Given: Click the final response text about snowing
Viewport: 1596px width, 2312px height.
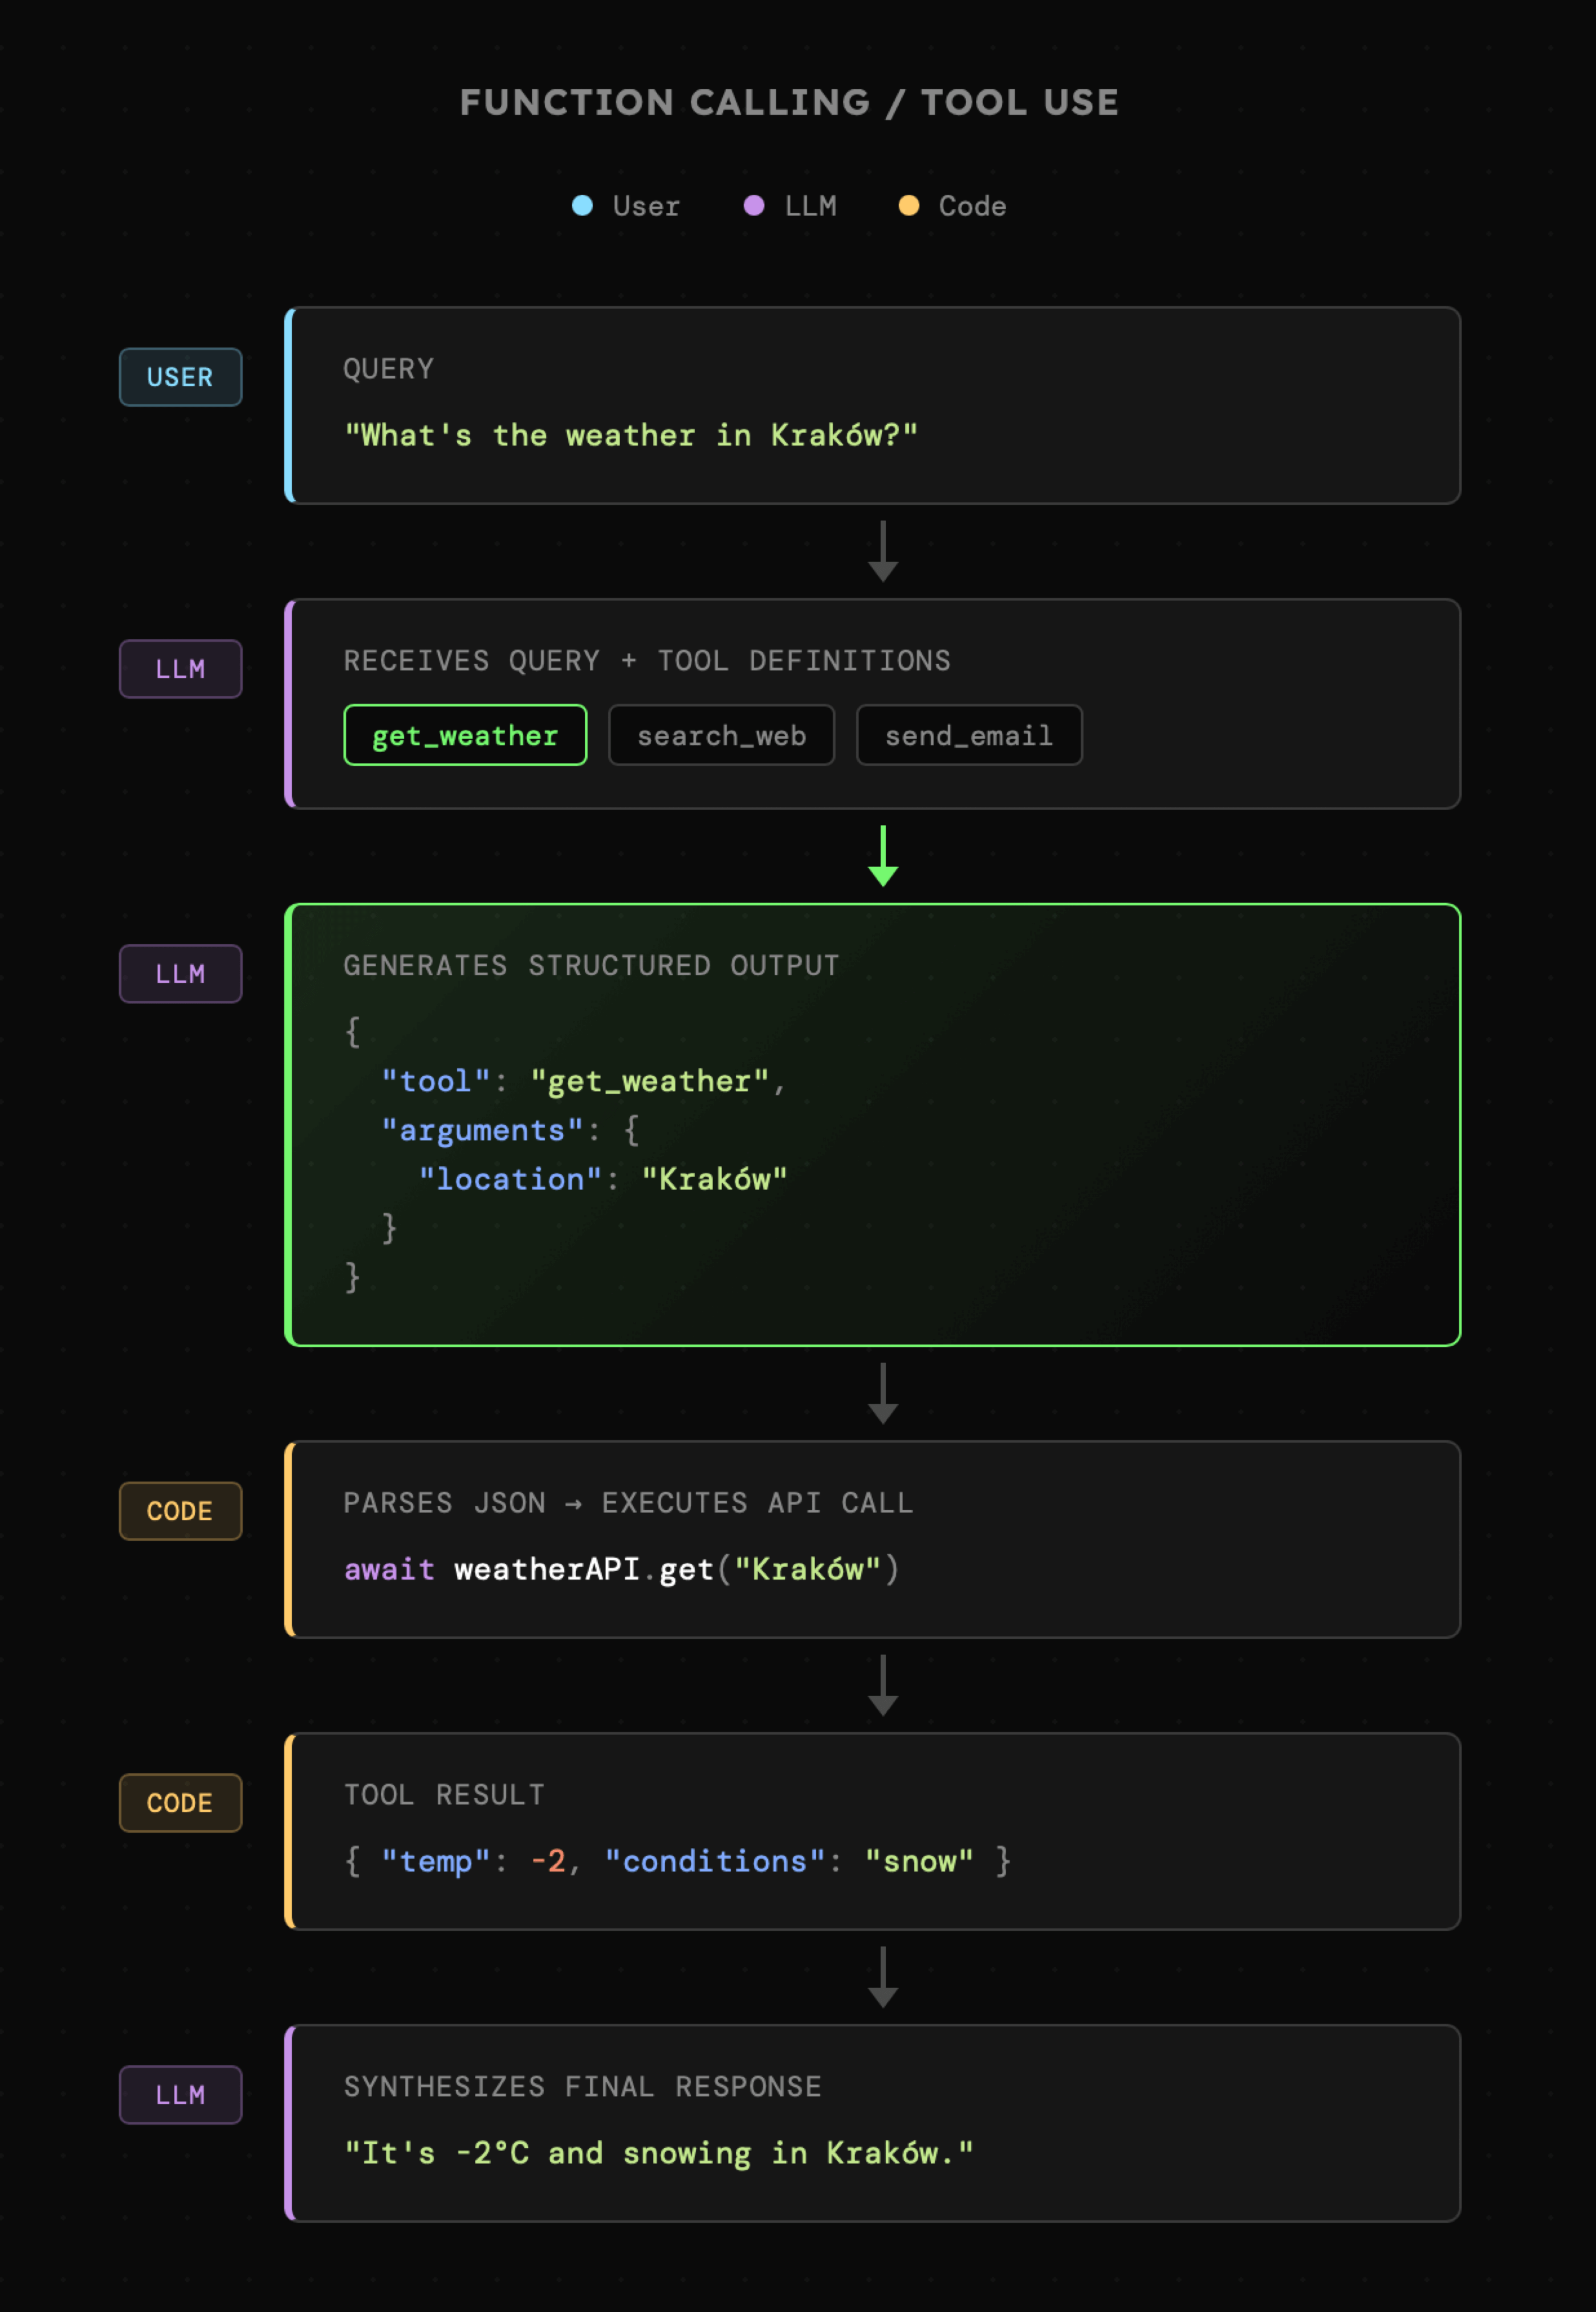Looking at the screenshot, I should coord(658,2153).
